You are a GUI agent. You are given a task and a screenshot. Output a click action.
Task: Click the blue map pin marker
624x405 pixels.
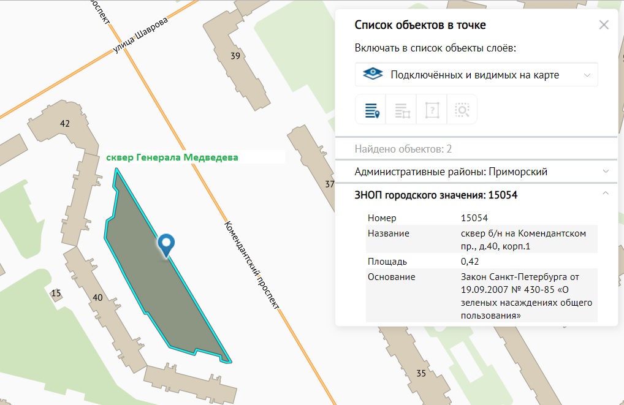coord(166,244)
